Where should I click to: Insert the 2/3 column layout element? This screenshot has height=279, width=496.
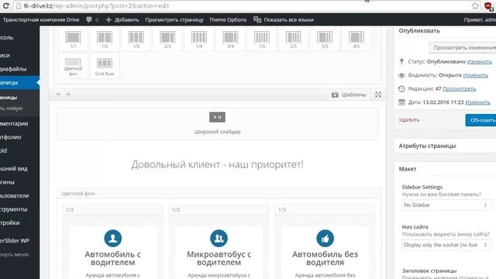click(x=167, y=40)
